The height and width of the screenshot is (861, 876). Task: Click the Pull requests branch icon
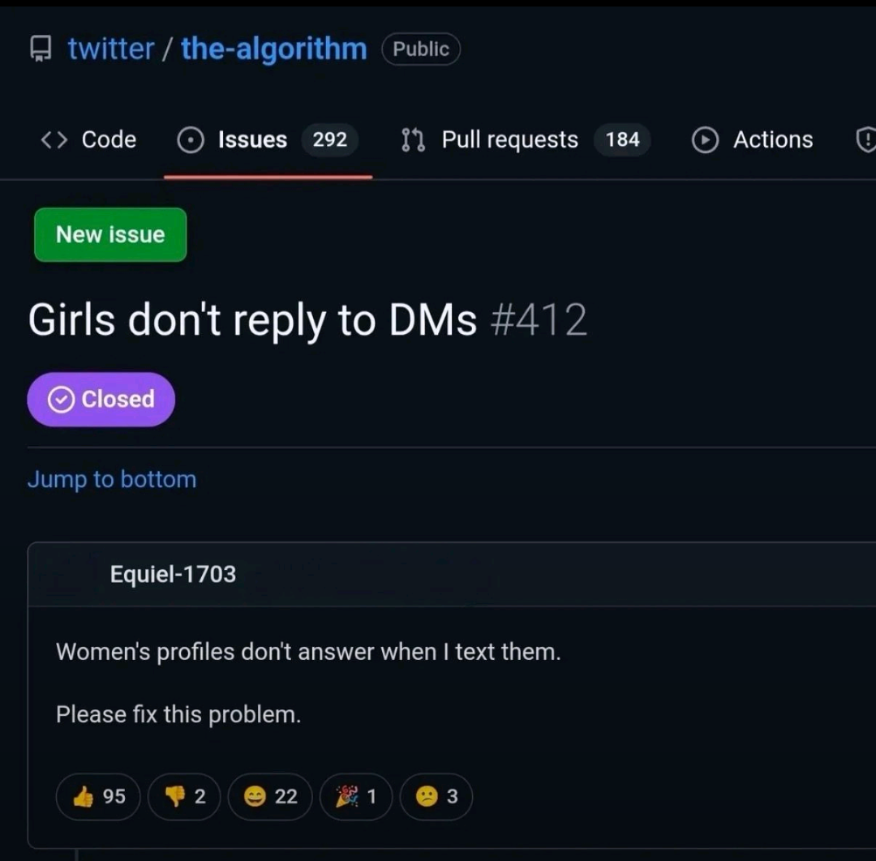click(x=414, y=139)
